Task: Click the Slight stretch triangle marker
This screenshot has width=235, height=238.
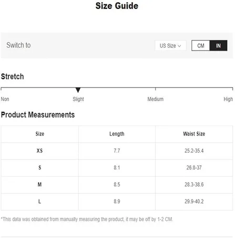Action: (78, 90)
